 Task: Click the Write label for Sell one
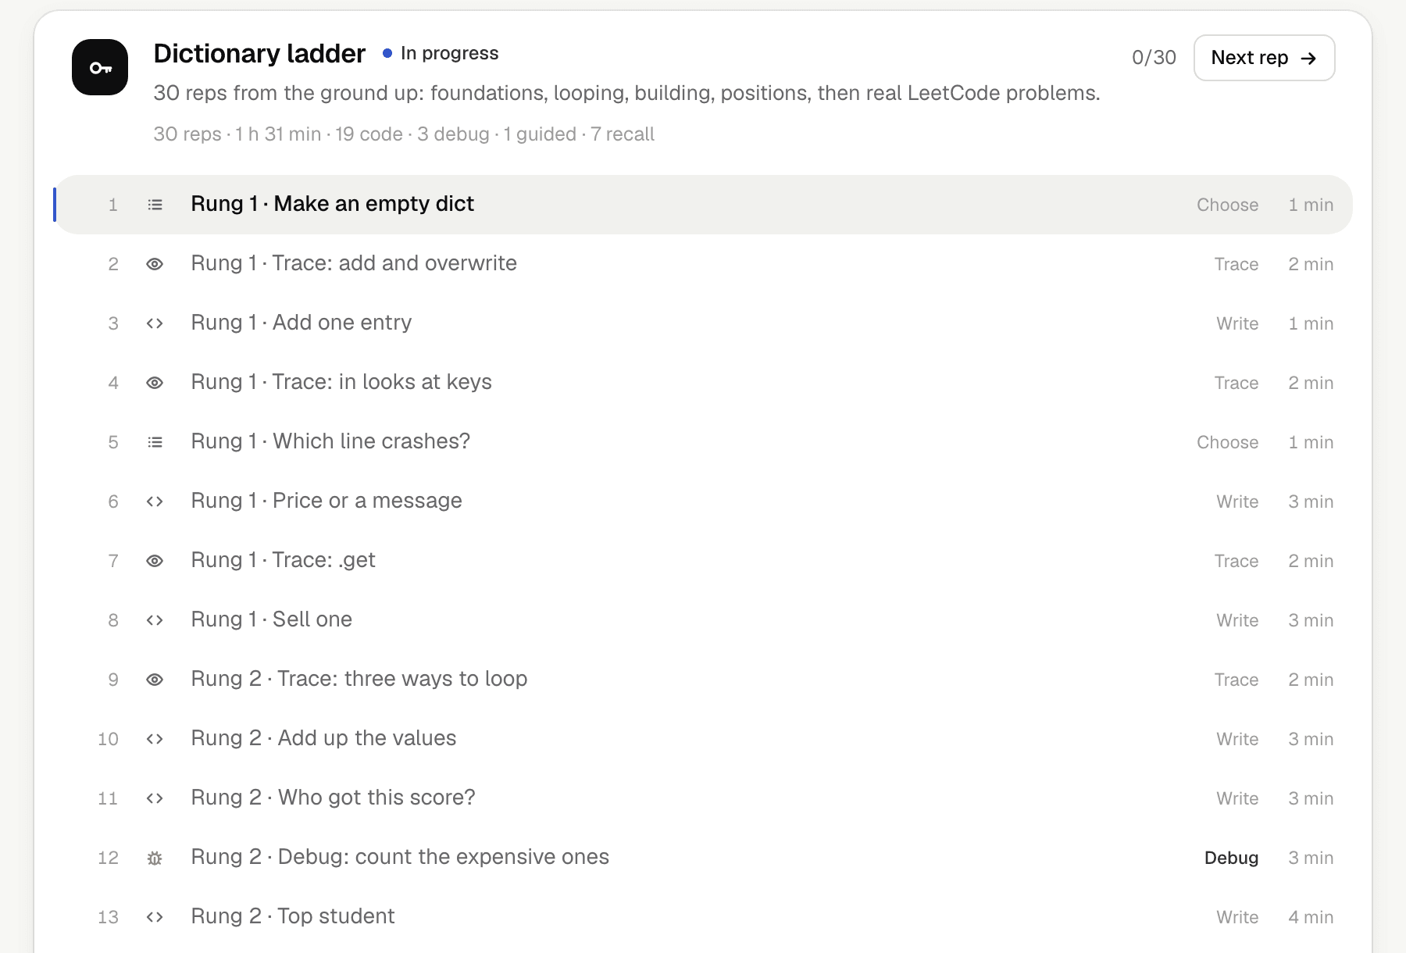point(1237,620)
